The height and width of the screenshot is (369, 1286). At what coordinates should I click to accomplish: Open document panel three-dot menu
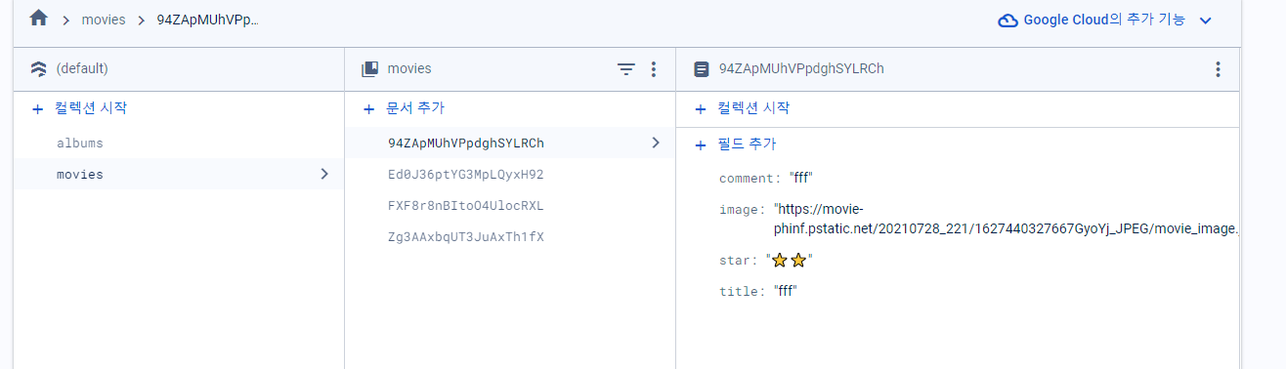(x=1218, y=69)
